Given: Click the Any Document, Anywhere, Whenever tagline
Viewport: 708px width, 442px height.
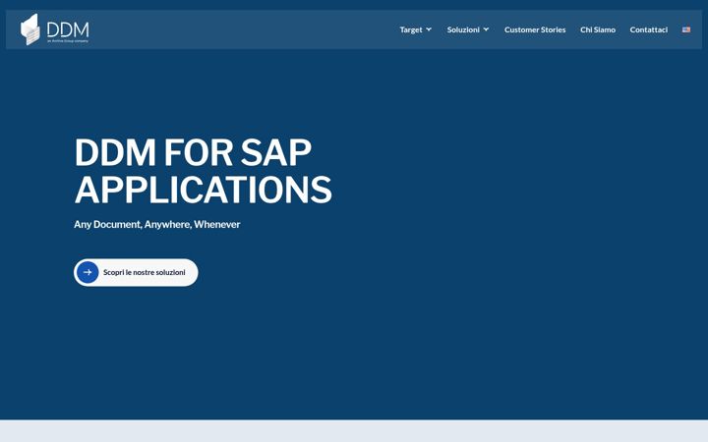Looking at the screenshot, I should tap(156, 224).
